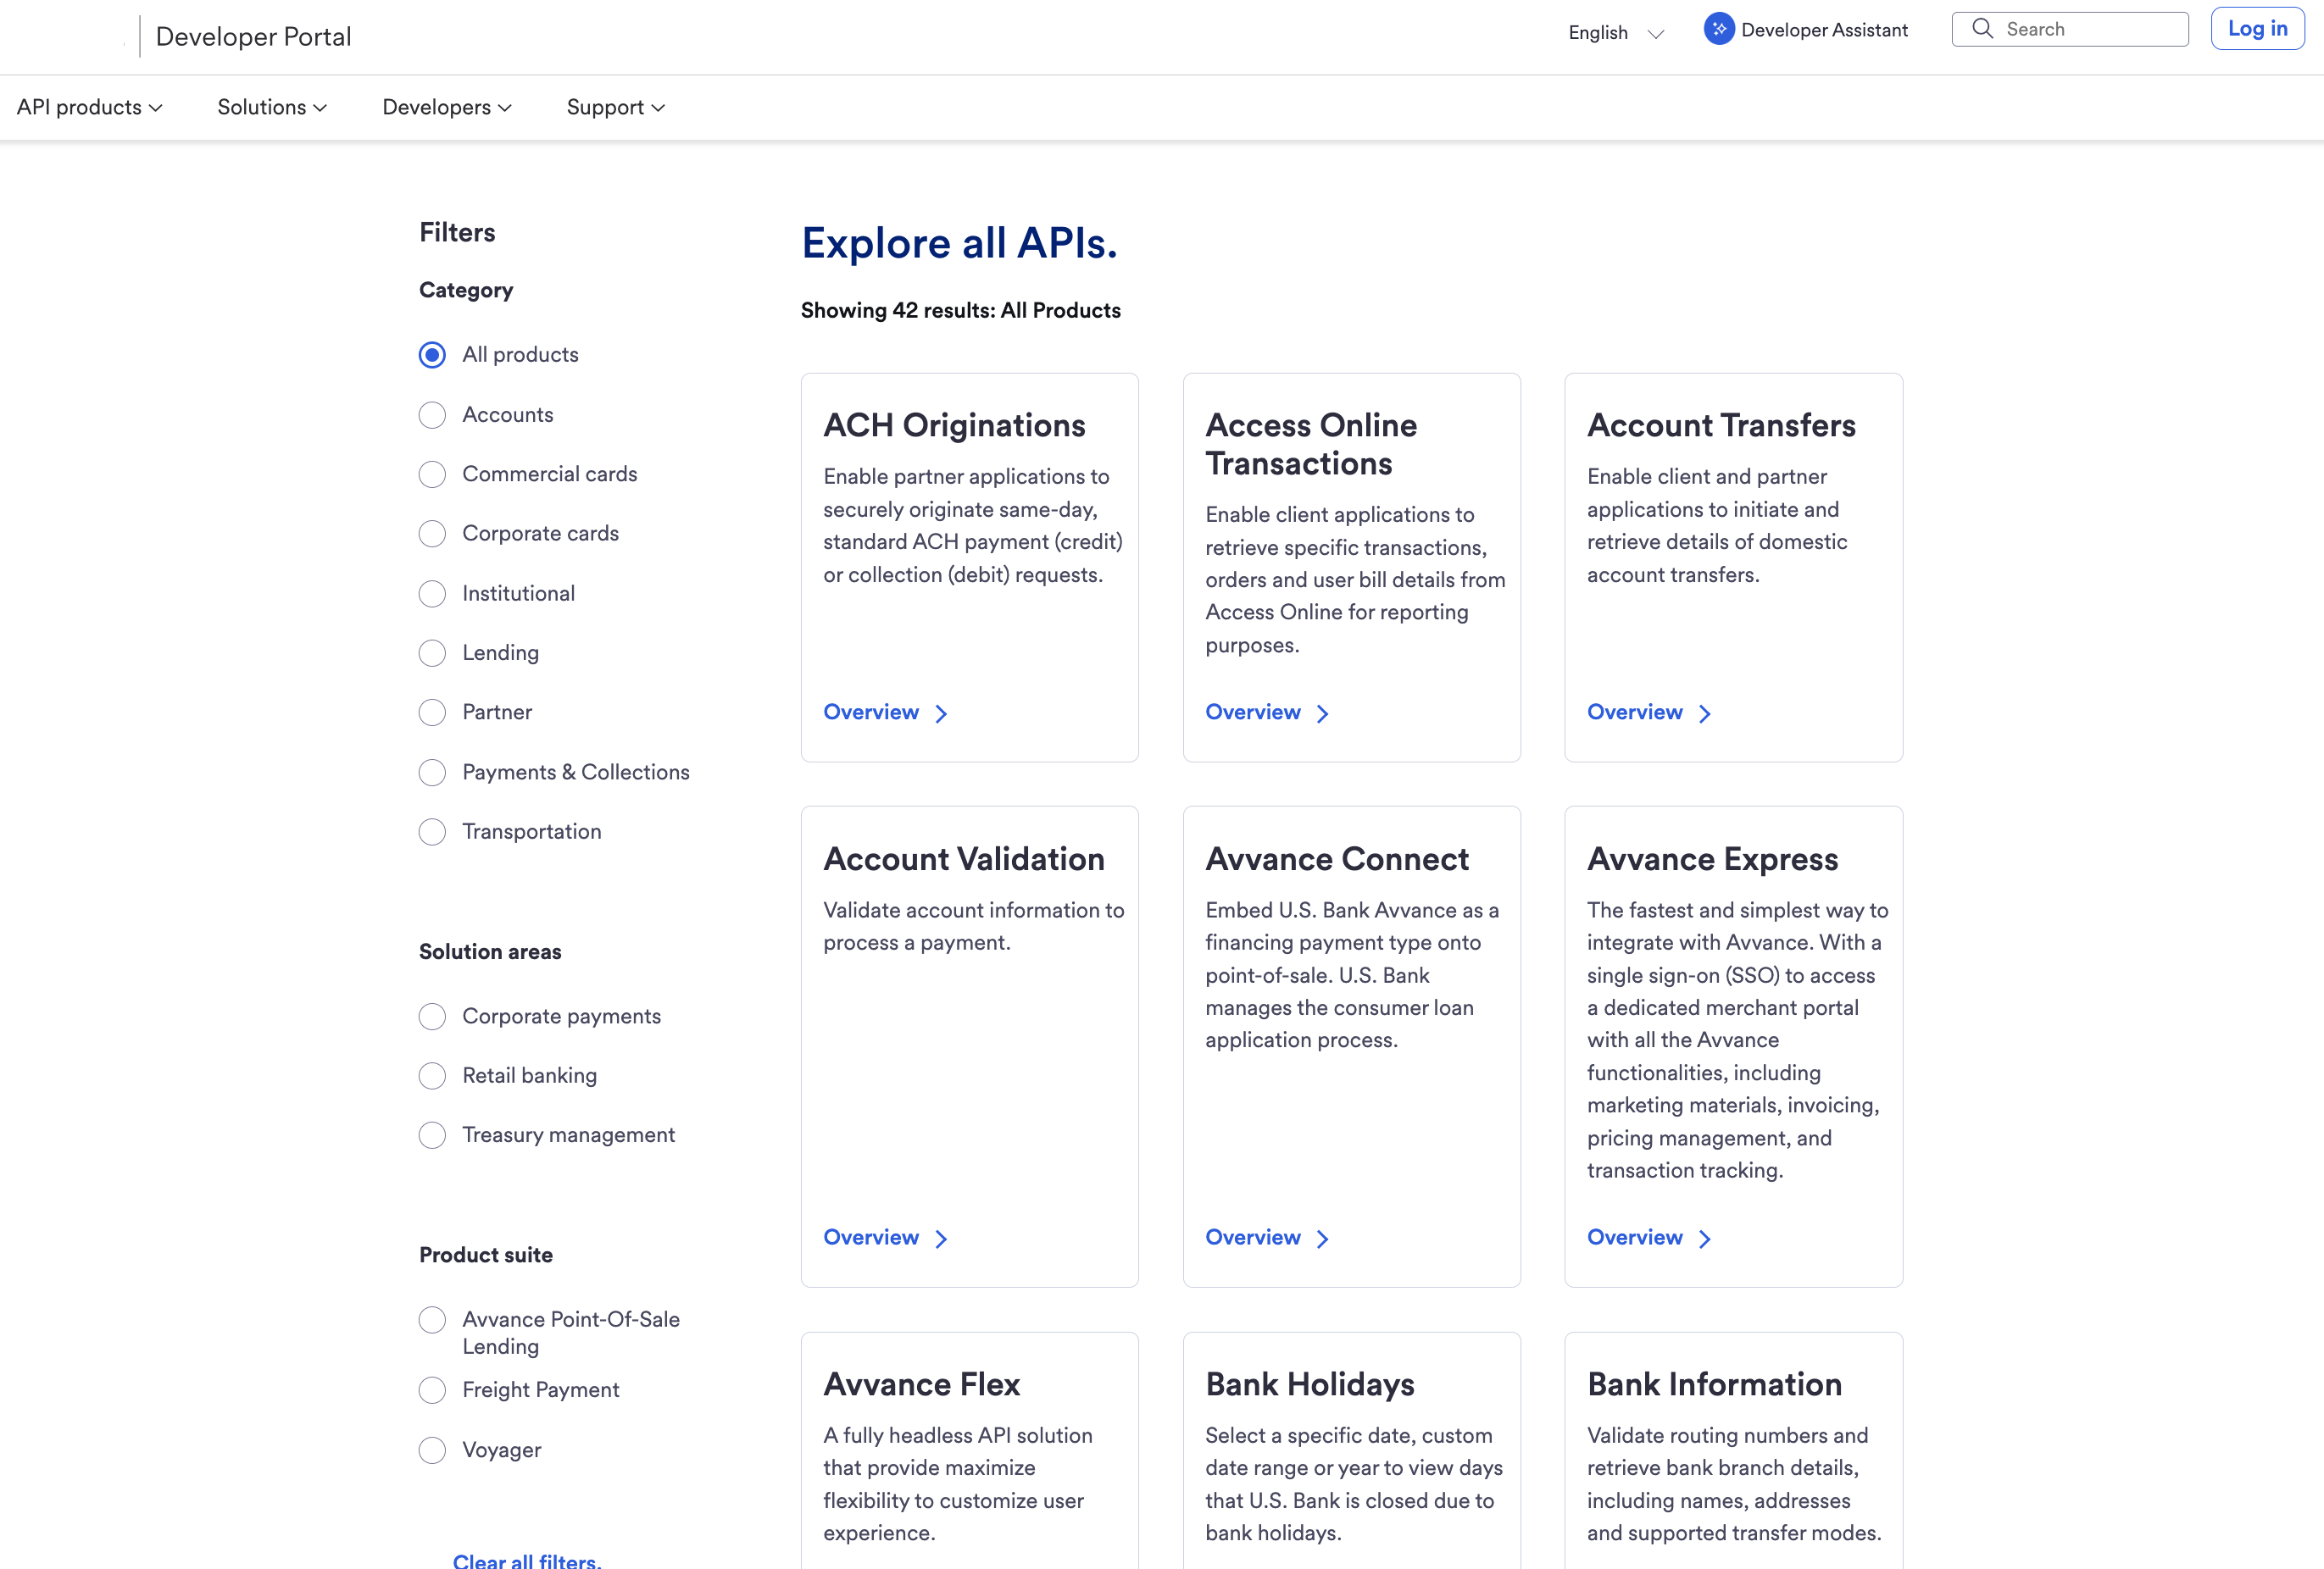The height and width of the screenshot is (1569, 2324).
Task: Select Avvance Point-Of-Sale Lending product suite
Action: pyautogui.click(x=432, y=1320)
